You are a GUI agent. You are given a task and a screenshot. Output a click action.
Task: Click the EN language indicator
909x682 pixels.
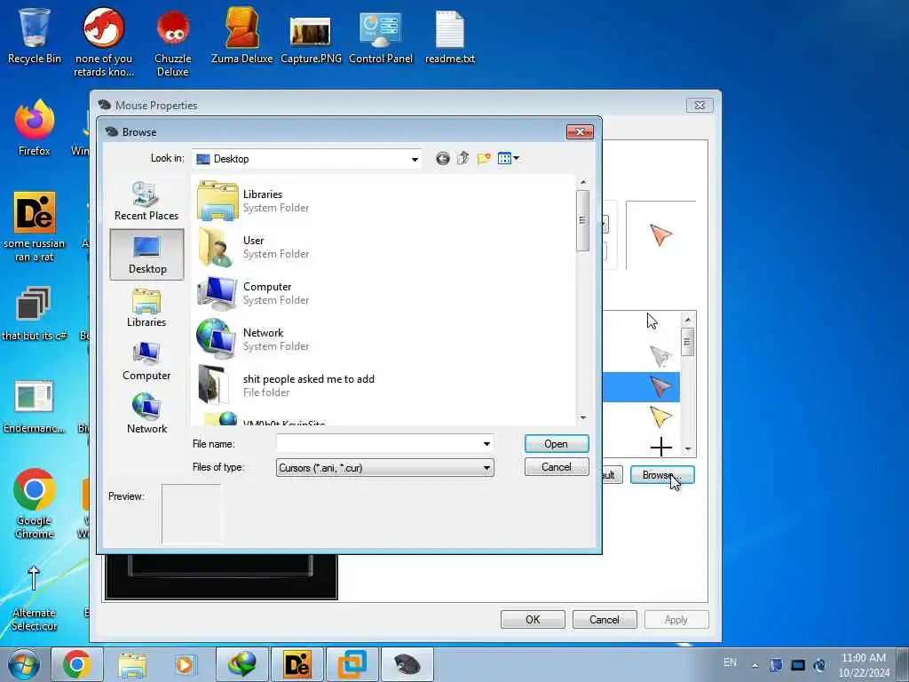pos(730,662)
